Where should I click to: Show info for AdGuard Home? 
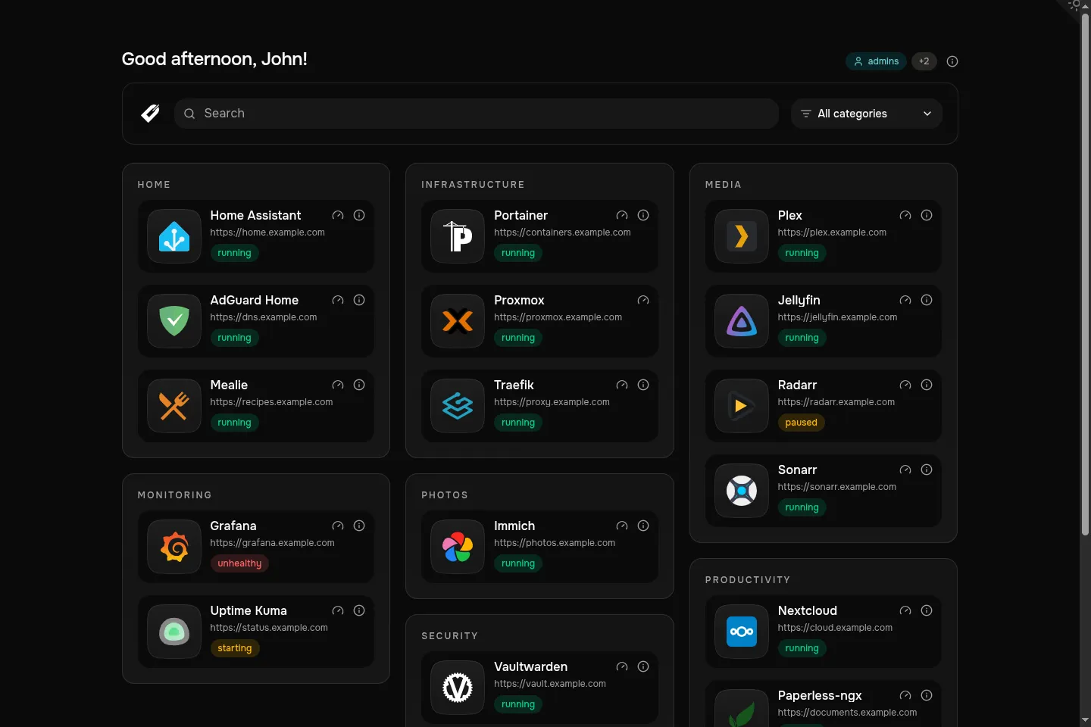[x=359, y=300]
